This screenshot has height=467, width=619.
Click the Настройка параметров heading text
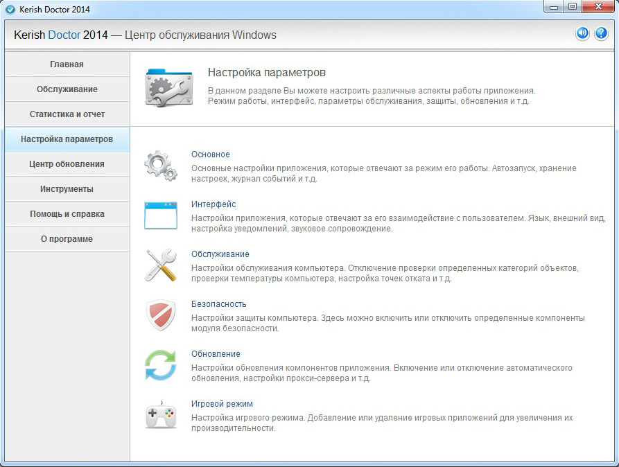266,73
